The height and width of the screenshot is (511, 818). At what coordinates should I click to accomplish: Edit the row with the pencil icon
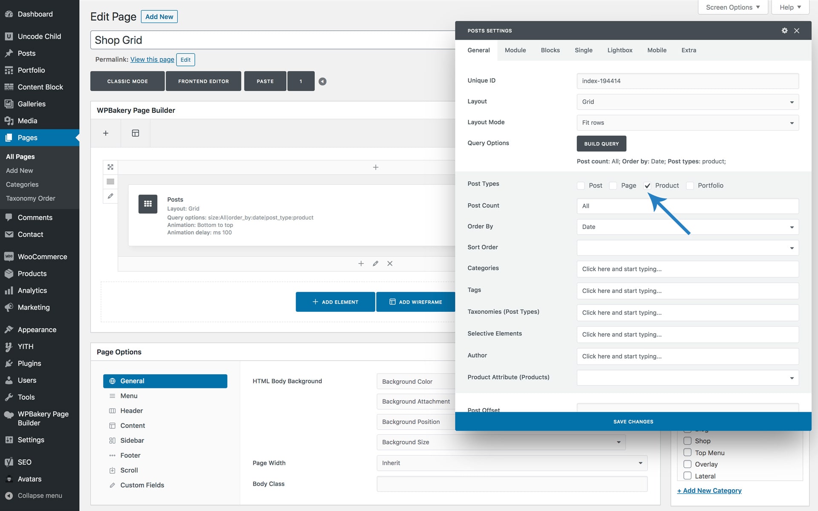(x=110, y=196)
